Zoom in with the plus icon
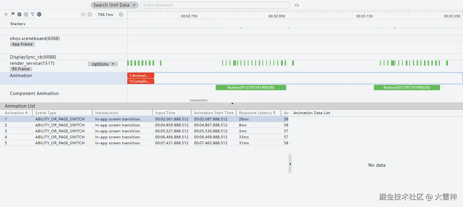Screen dimensions: 463x207 (121, 14)
